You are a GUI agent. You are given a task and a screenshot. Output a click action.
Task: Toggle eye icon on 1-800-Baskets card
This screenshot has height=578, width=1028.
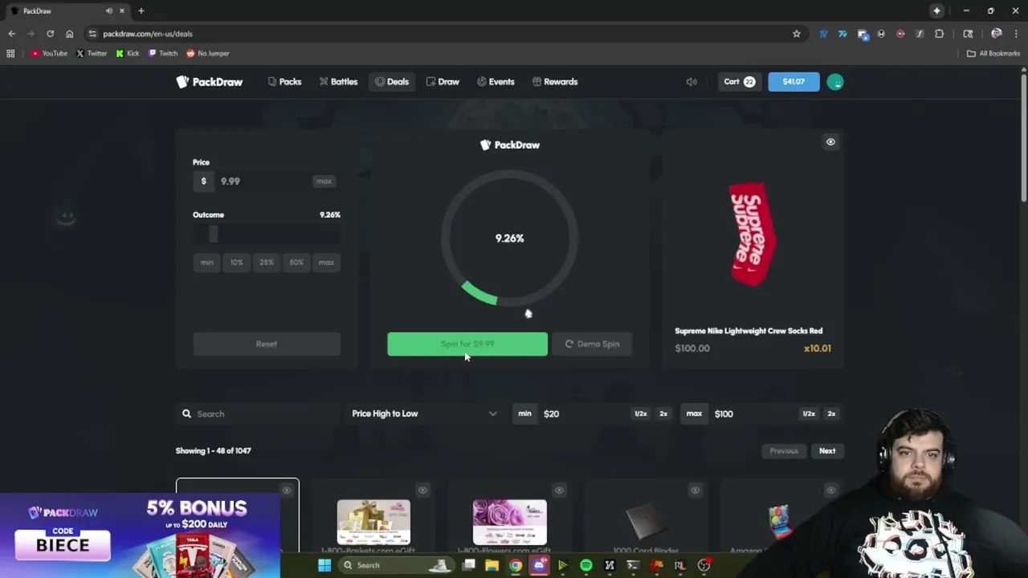click(422, 490)
